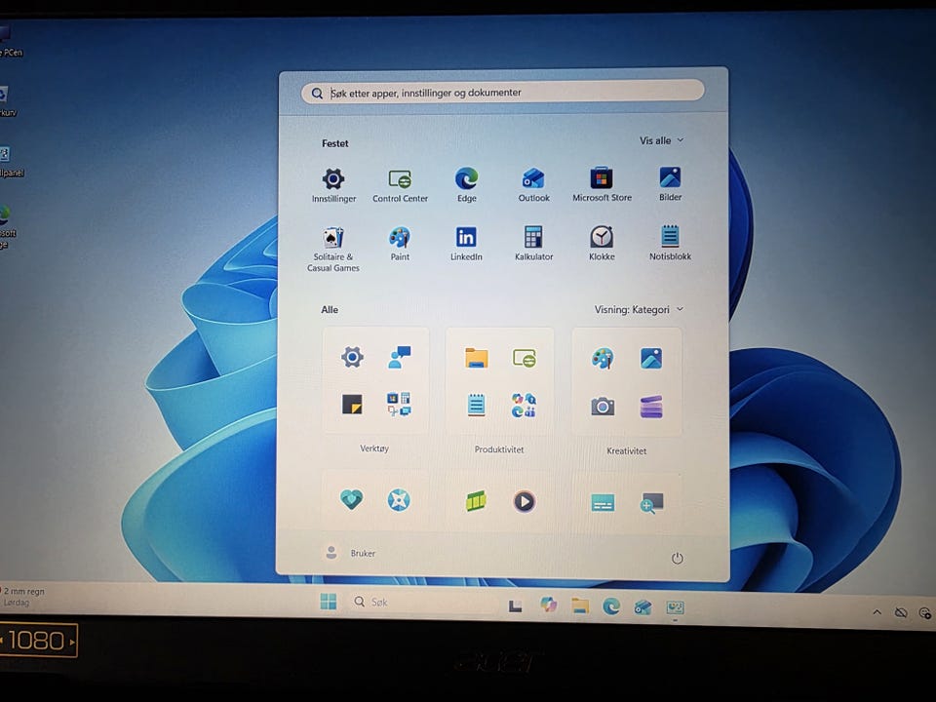The width and height of the screenshot is (936, 702).
Task: Show hidden system tray icons chevron
Action: point(877,612)
